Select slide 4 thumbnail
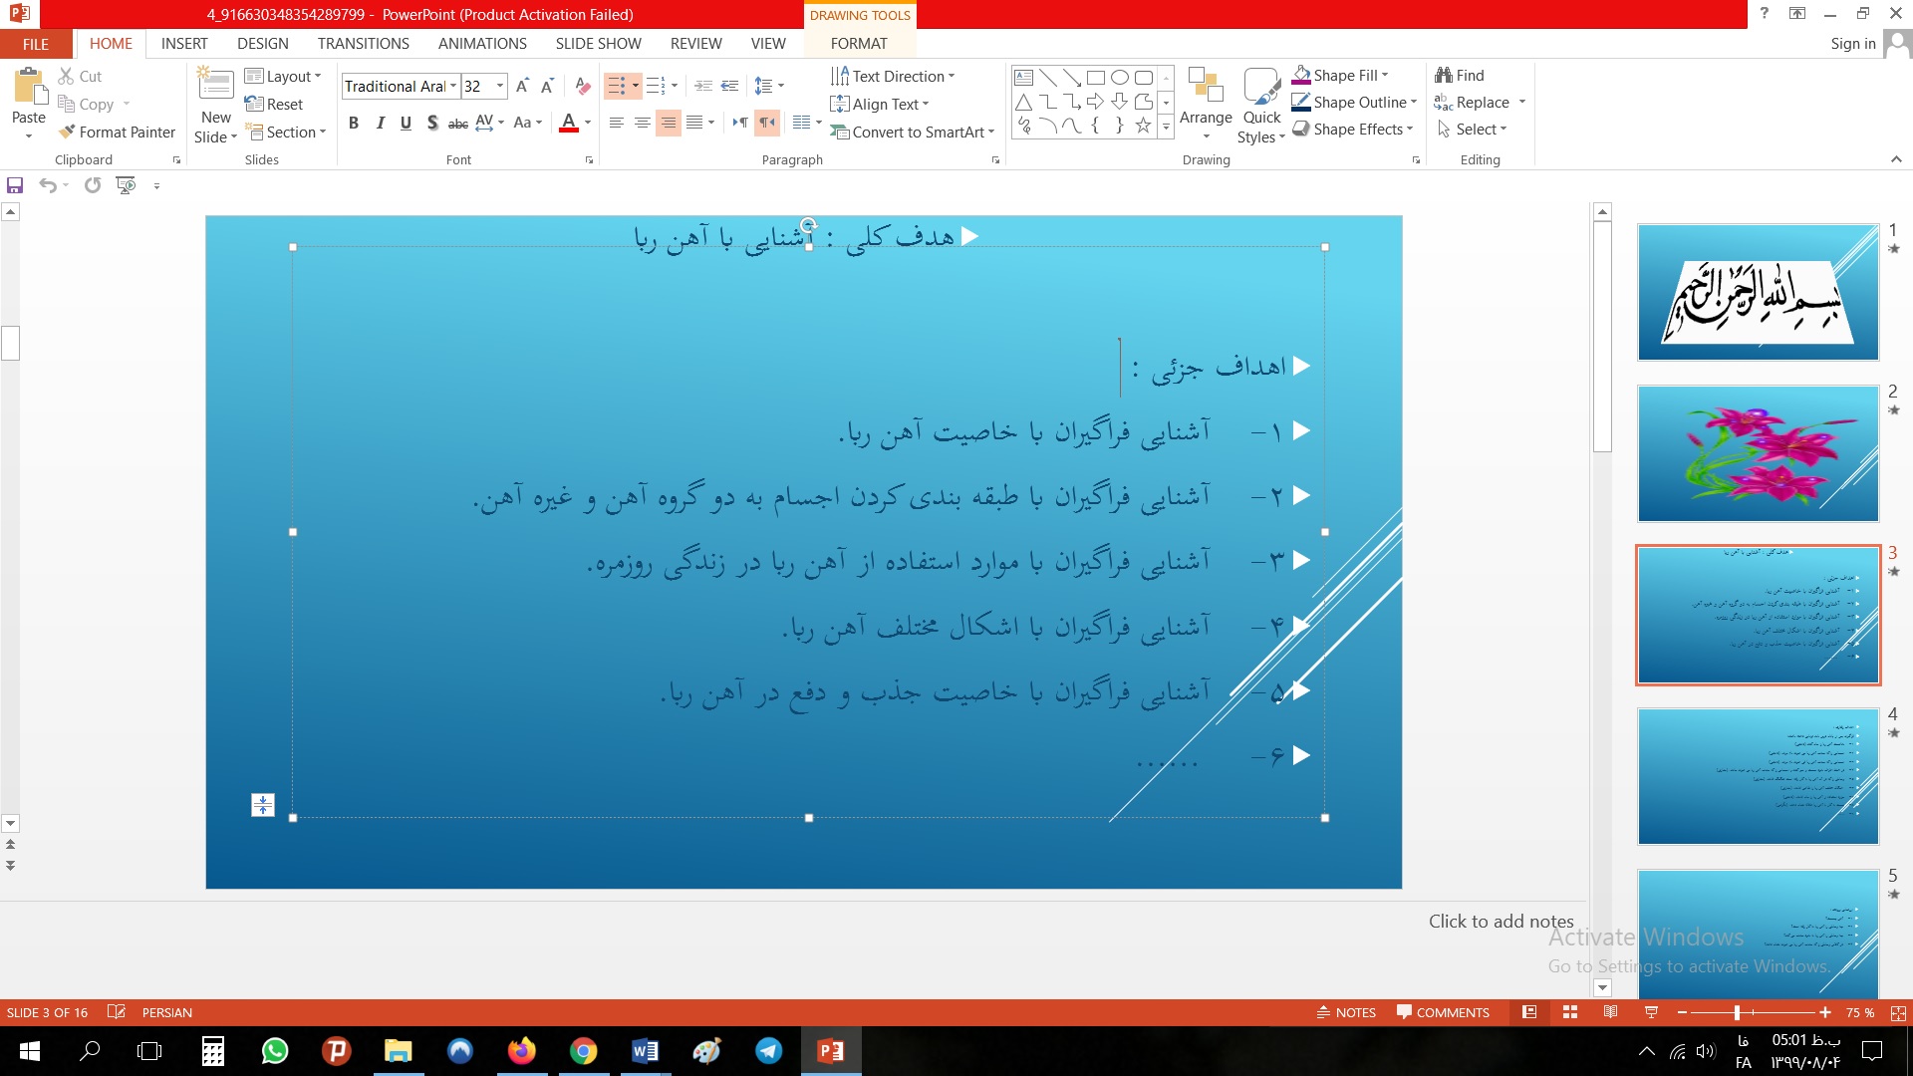Image resolution: width=1913 pixels, height=1076 pixels. click(1758, 776)
